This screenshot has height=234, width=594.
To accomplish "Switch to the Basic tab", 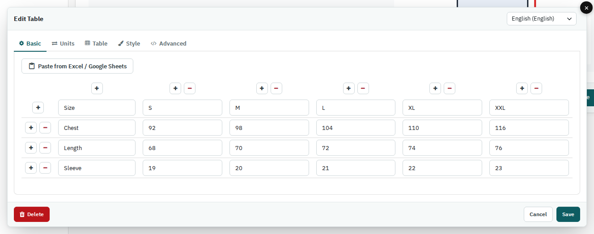I will coord(30,43).
